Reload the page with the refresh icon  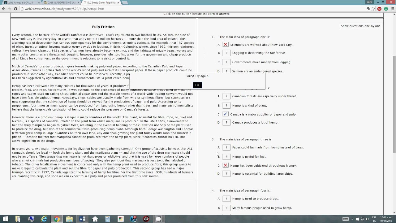click(15, 9)
